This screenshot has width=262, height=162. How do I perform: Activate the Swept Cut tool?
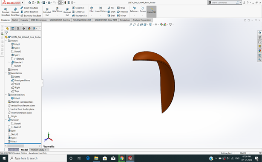coord(78,8)
